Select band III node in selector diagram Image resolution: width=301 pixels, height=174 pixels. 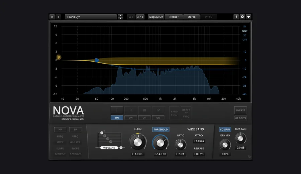tap(108, 139)
